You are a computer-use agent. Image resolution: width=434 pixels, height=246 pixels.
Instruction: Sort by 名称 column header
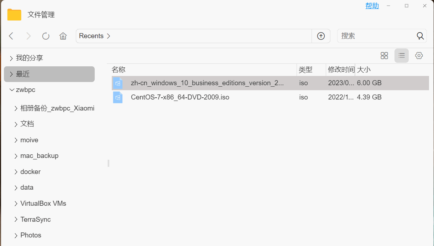coord(119,70)
